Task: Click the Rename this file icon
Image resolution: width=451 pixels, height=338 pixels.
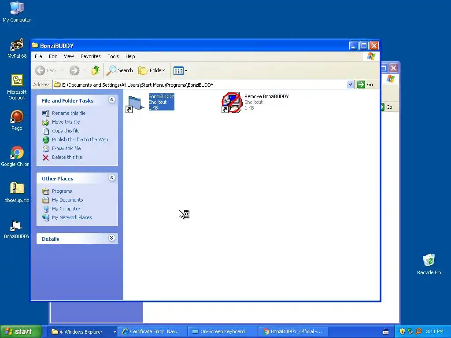Action: pyautogui.click(x=46, y=113)
